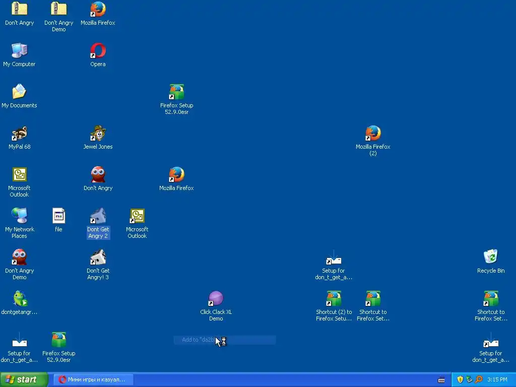This screenshot has height=387, width=516.
Task: Click the 3:15 PM taskbar clock
Action: 497,379
